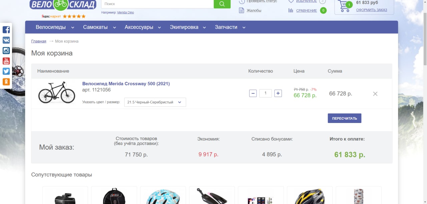The image size is (427, 204).
Task: Click the ВелоСклад logo
Action: coord(63,5)
